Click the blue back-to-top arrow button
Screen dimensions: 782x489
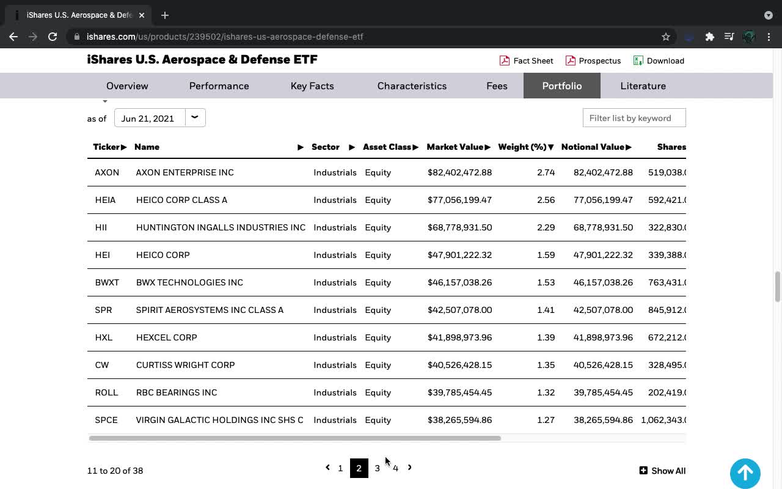pos(745,473)
